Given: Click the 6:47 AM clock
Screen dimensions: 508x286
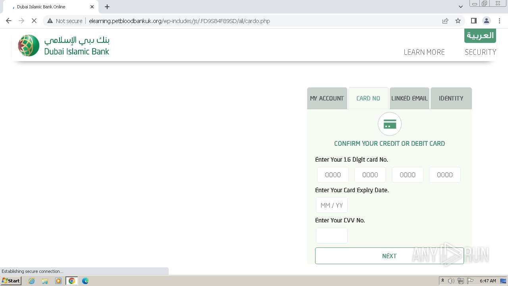Looking at the screenshot, I should [x=488, y=281].
